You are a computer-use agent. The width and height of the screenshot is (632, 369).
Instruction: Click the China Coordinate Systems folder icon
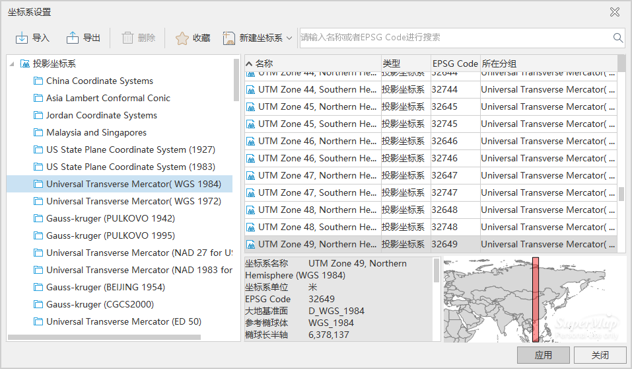click(x=38, y=81)
